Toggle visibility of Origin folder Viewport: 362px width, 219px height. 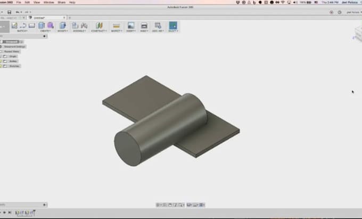(1, 56)
